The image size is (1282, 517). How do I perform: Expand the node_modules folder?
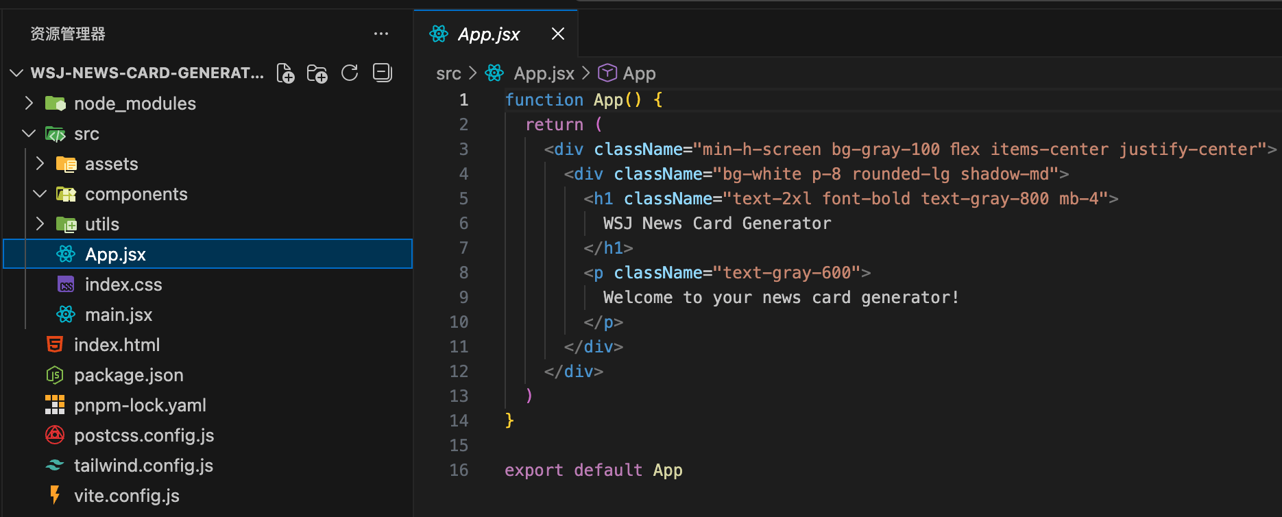[29, 104]
